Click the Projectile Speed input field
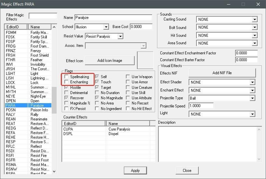The height and width of the screenshot is (179, 266). click(x=201, y=106)
